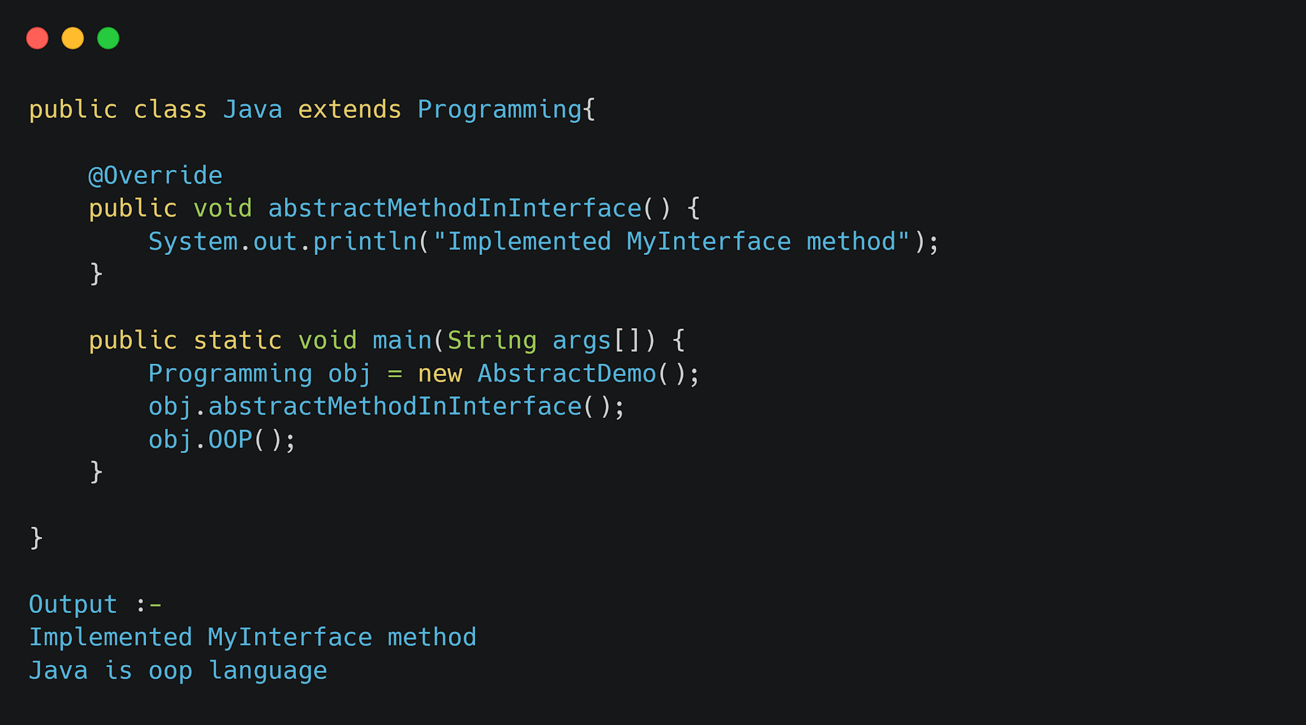
Task: Click the yellow minimize window dot
Action: tap(73, 38)
